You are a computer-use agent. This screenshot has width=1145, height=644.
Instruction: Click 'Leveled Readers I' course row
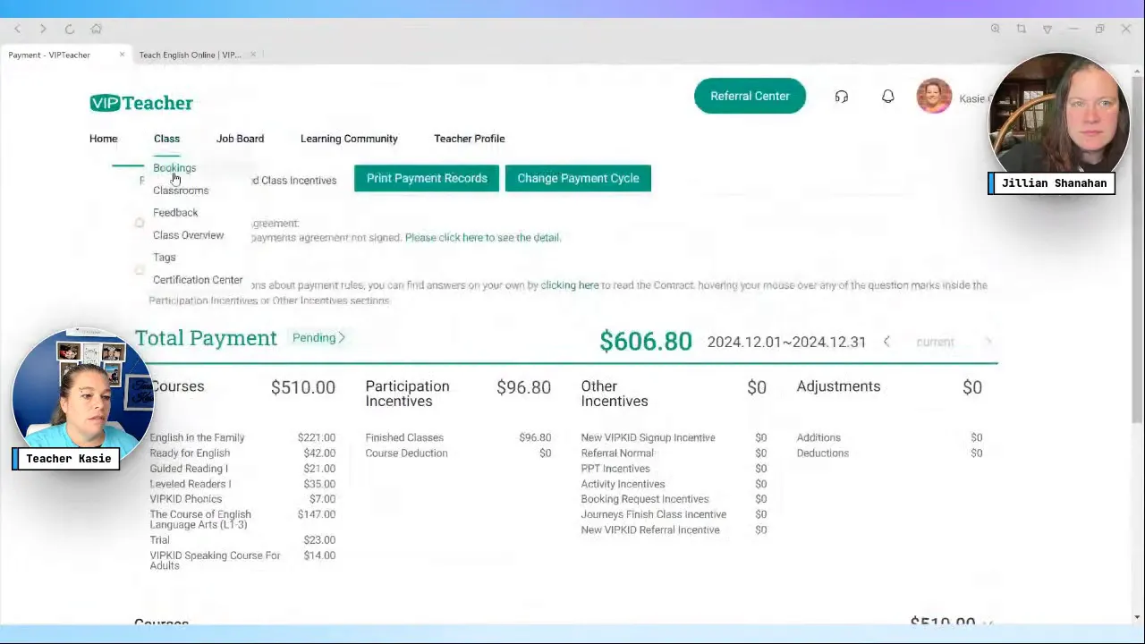point(242,484)
